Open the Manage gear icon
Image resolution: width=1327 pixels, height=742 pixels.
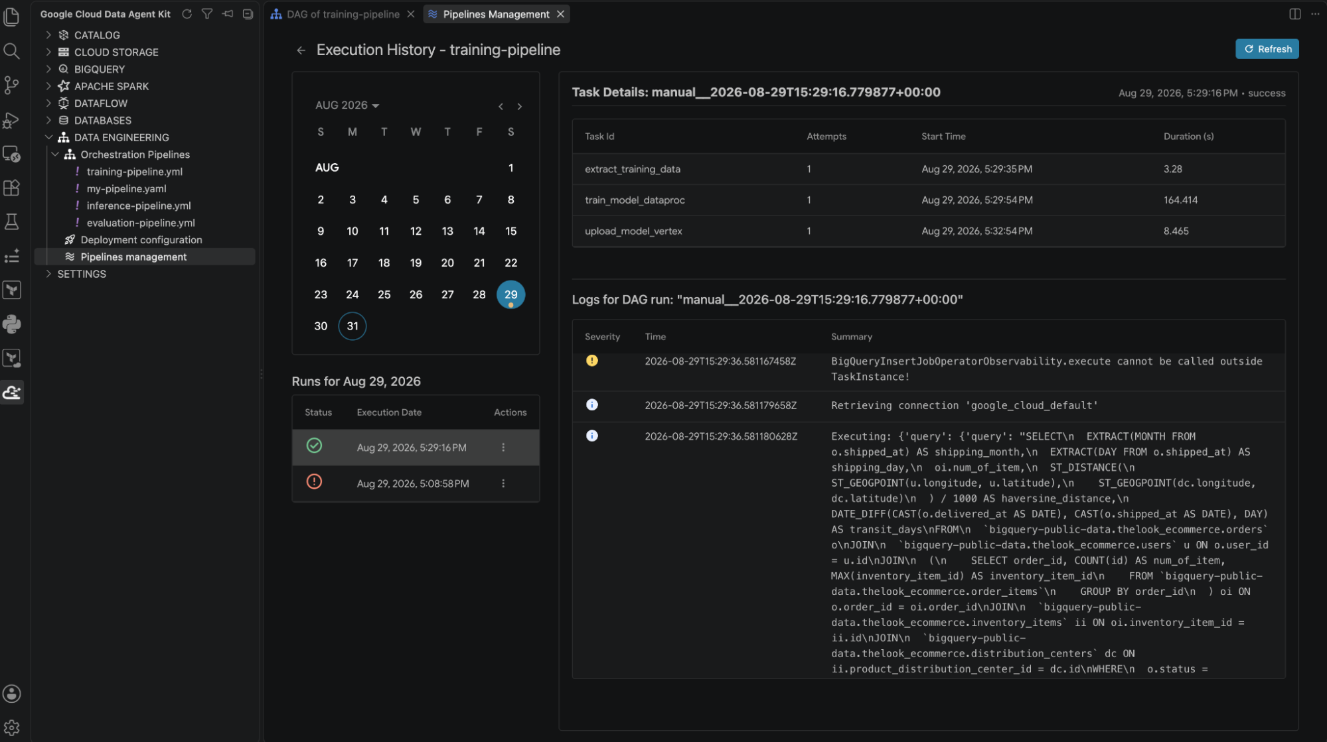pos(12,727)
